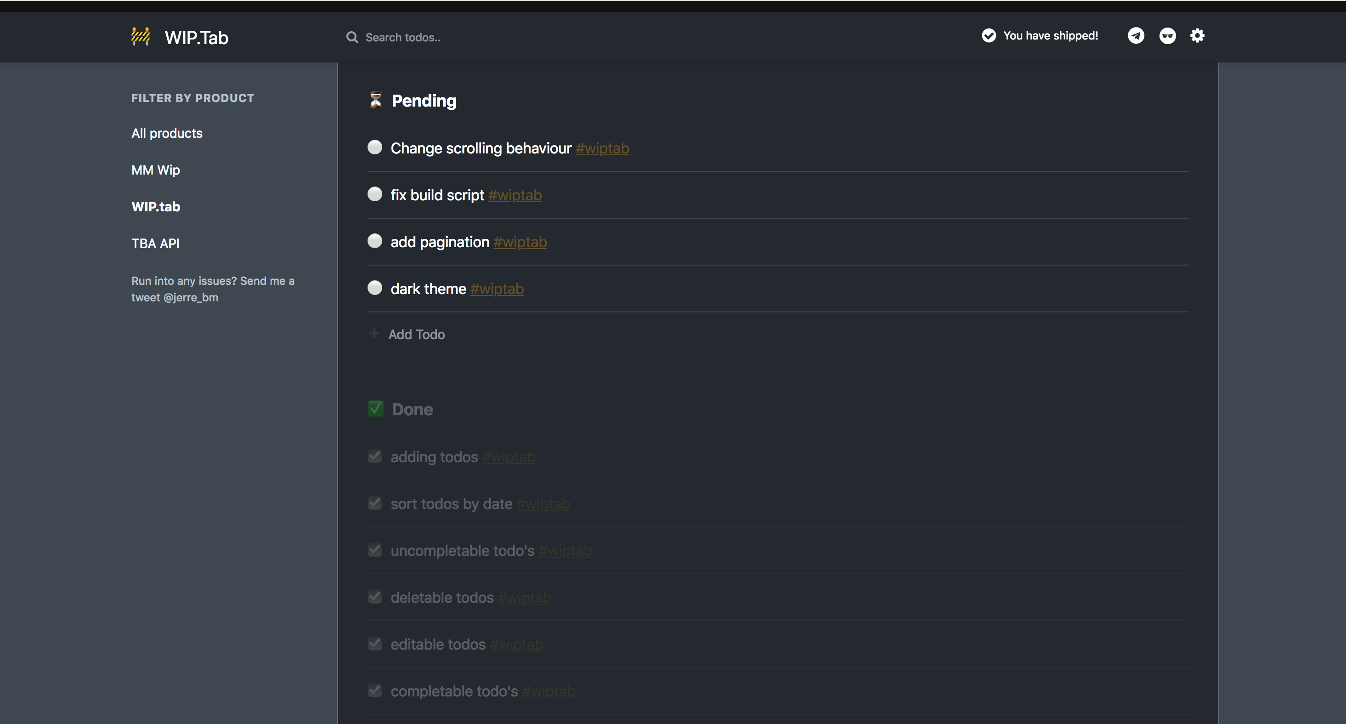Complete the 'dark theme' todo circle
The height and width of the screenshot is (724, 1346).
(x=375, y=288)
